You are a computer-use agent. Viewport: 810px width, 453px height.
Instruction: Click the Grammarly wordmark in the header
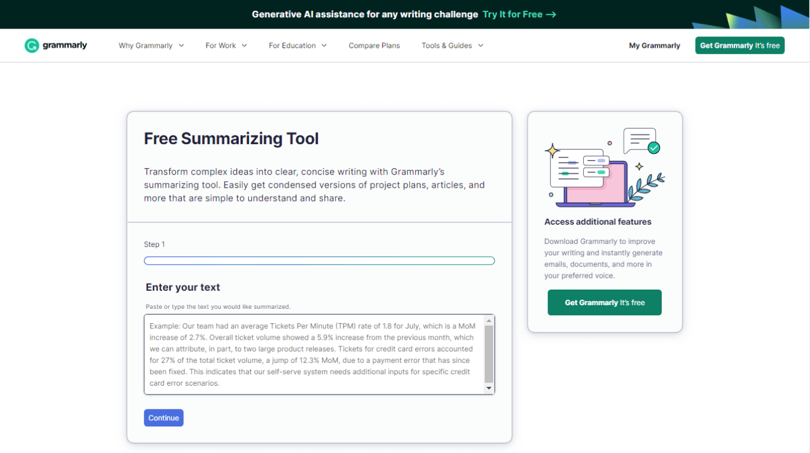[x=66, y=45]
